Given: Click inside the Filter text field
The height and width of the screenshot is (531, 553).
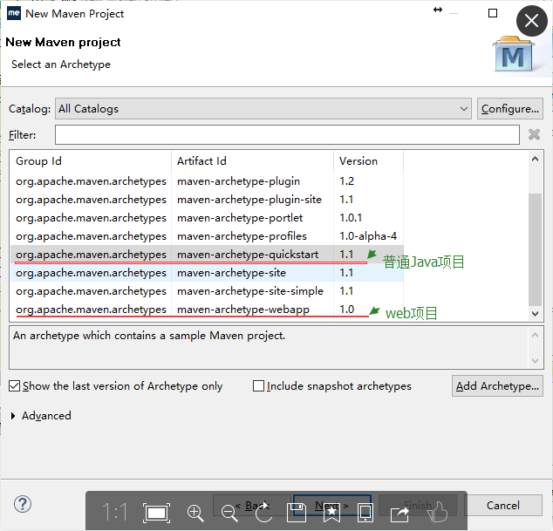Looking at the screenshot, I should pos(287,134).
